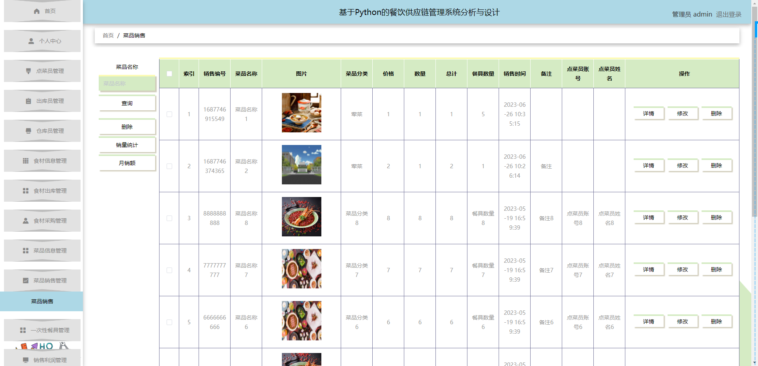Click the 销量统计 button

click(x=127, y=145)
